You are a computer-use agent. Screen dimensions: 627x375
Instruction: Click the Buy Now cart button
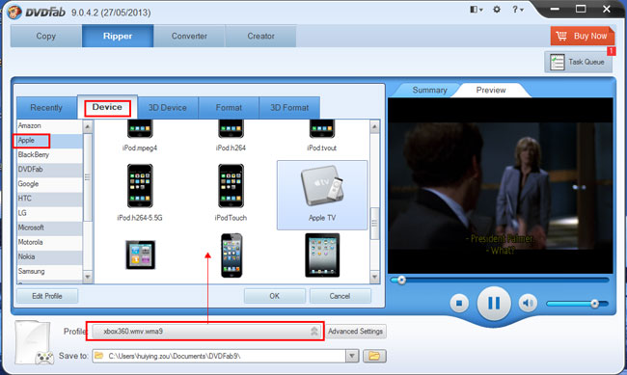(x=583, y=36)
